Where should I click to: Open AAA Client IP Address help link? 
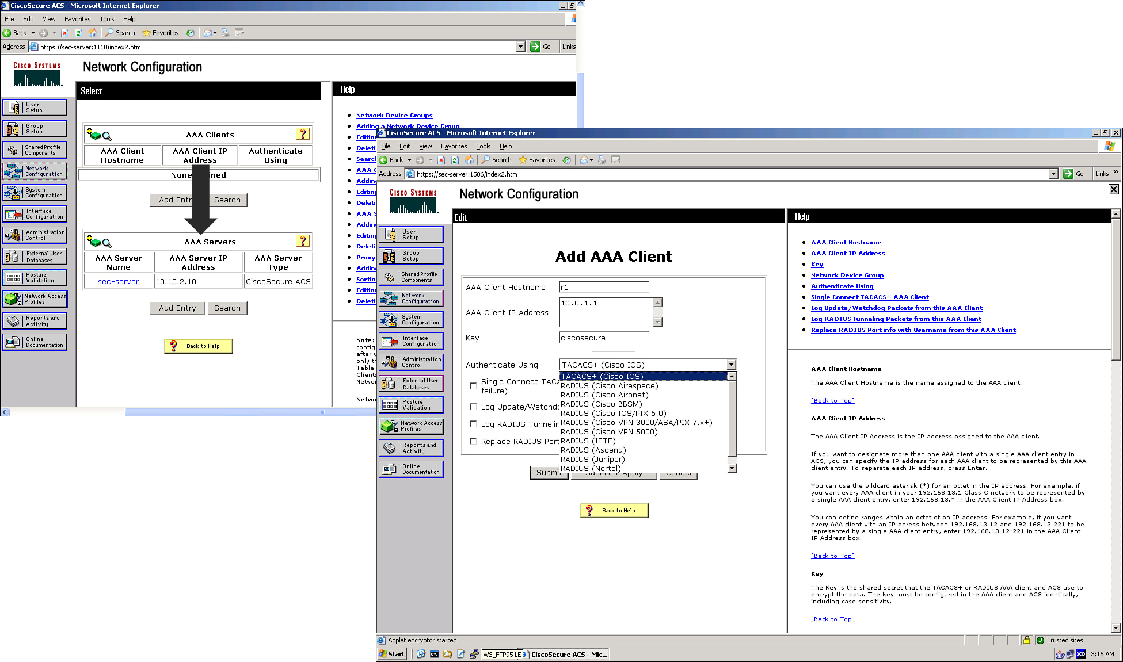(x=848, y=254)
